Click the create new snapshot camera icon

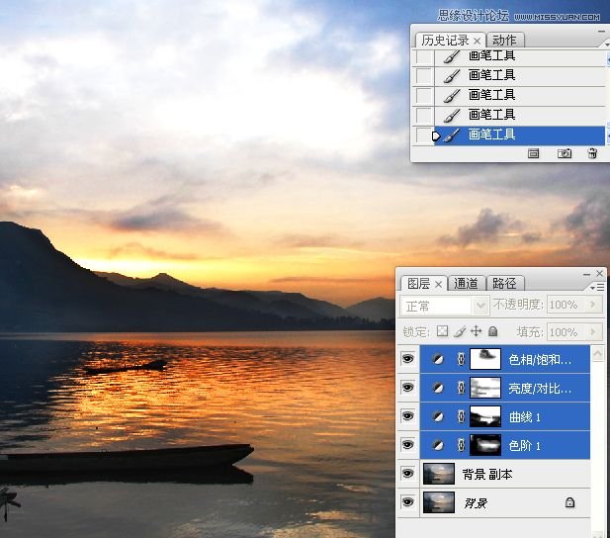565,153
